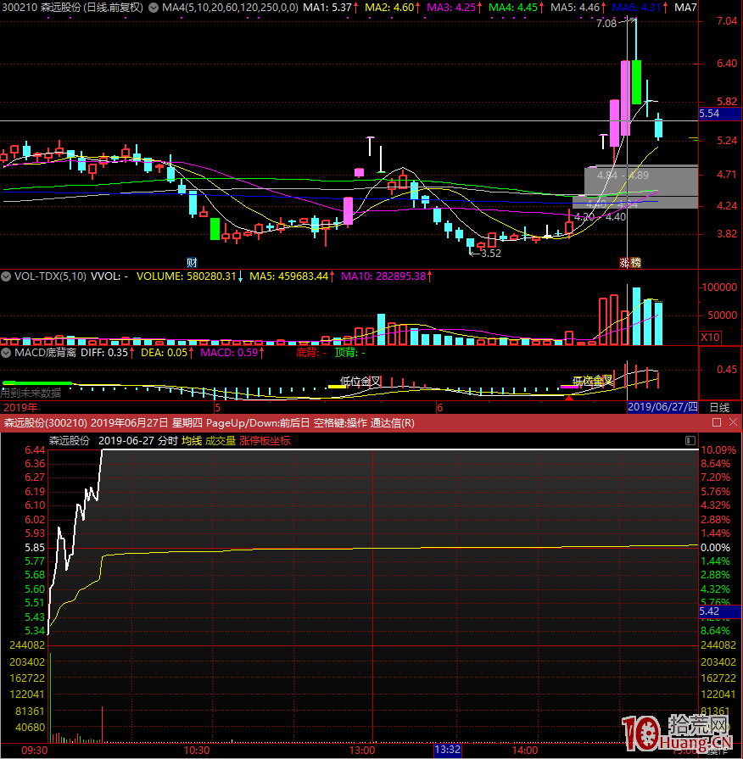Maximize the 森远股份 intraday popup window

[x=717, y=422]
